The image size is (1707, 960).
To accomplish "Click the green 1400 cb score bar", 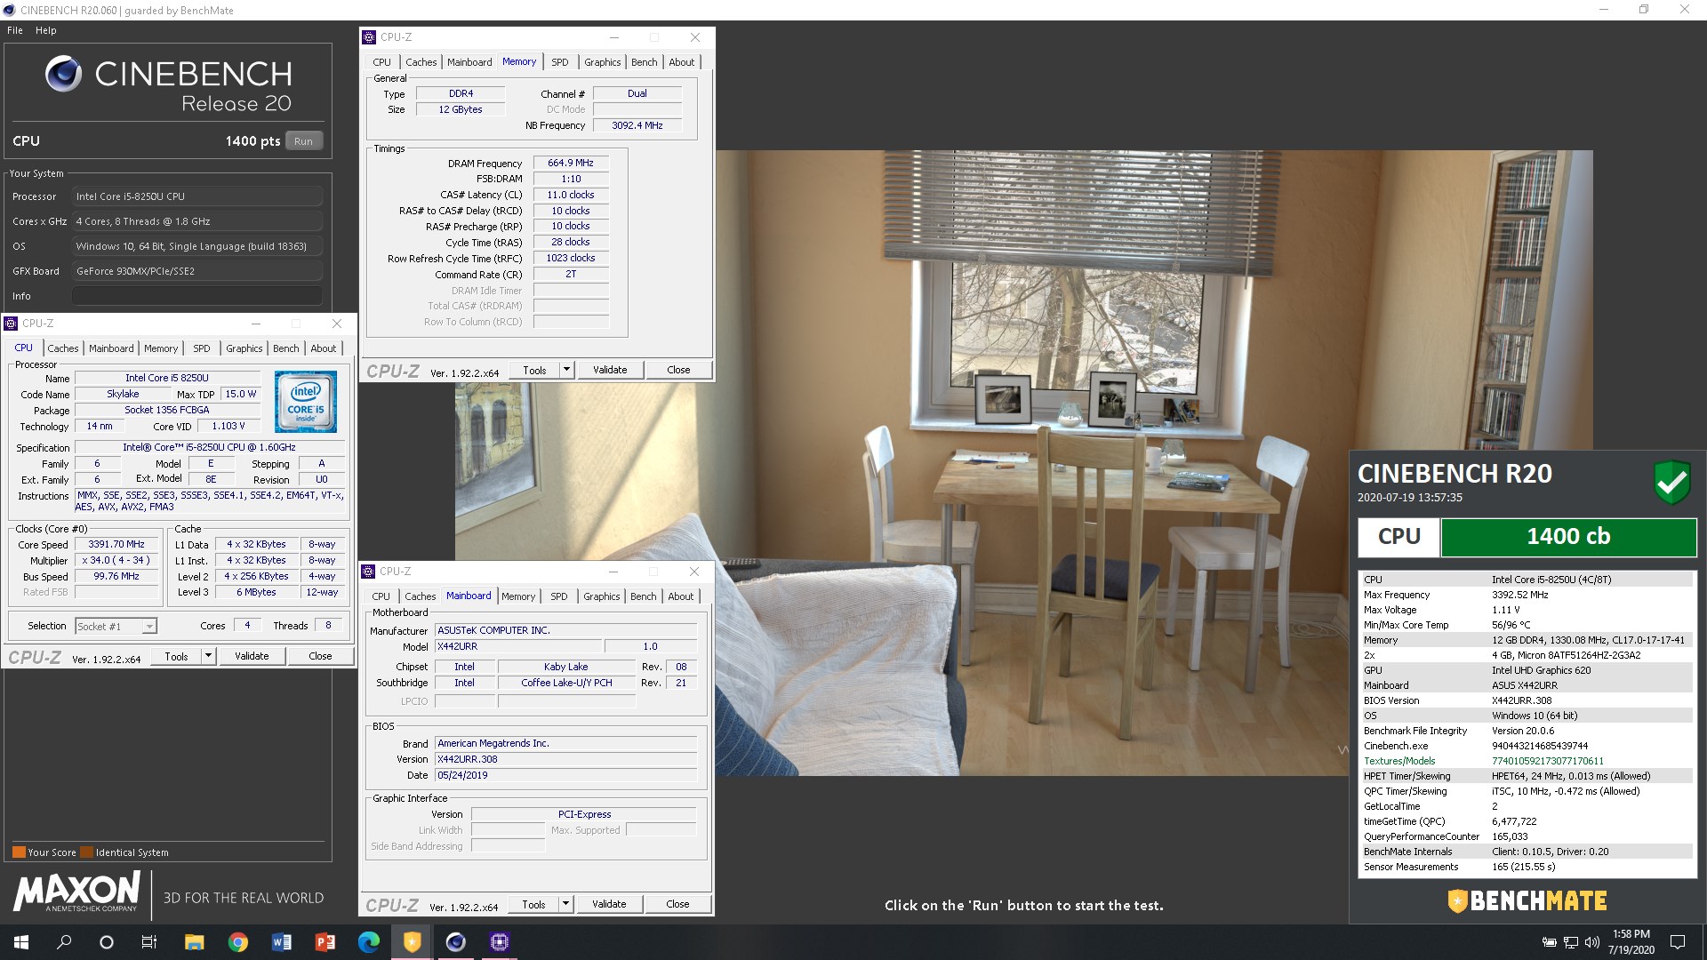I will click(x=1568, y=537).
